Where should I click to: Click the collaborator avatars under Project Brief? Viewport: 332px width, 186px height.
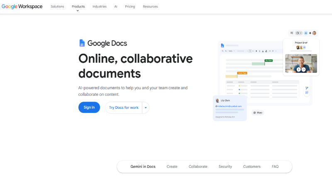pos(301,48)
